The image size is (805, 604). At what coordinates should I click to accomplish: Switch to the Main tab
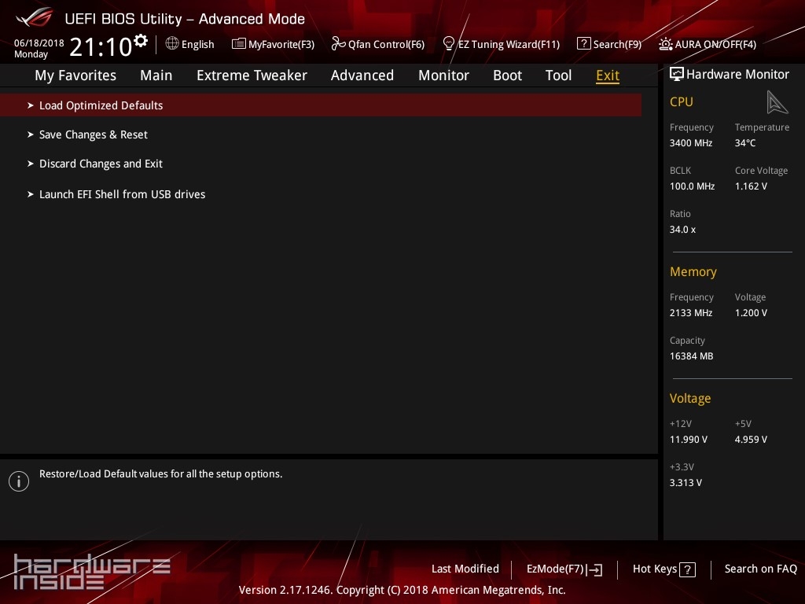point(156,75)
